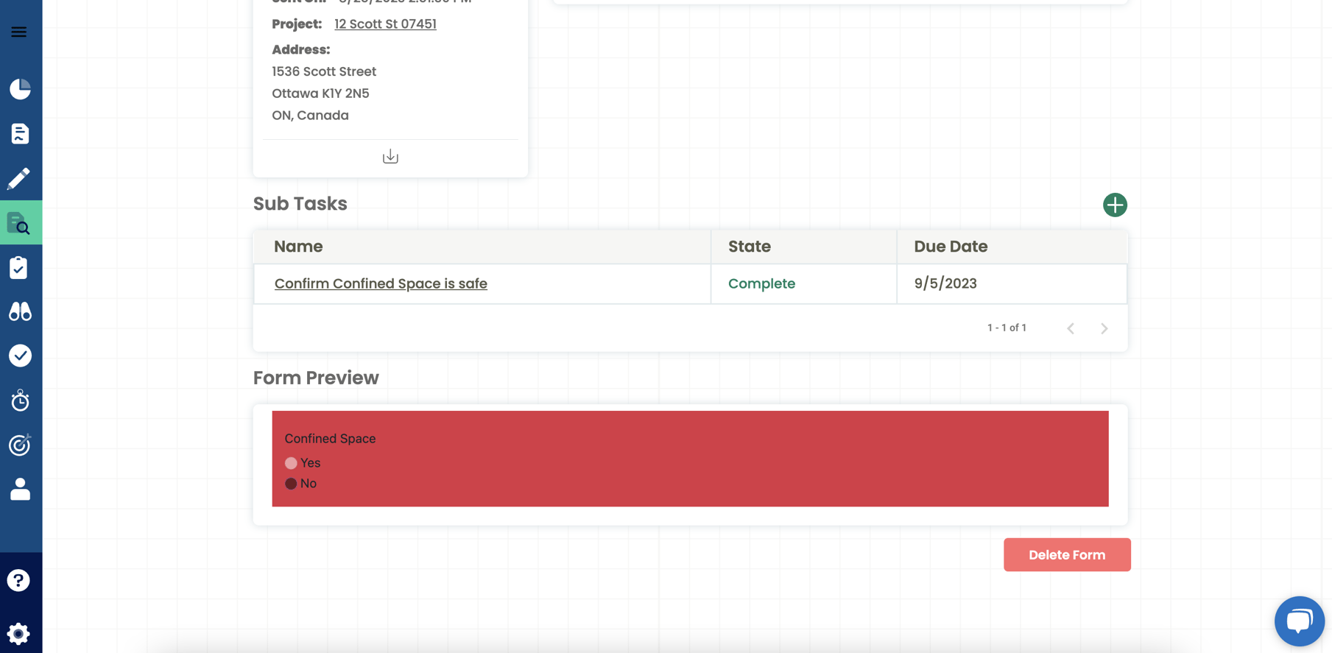
Task: Open the help question mark icon
Action: 18,580
